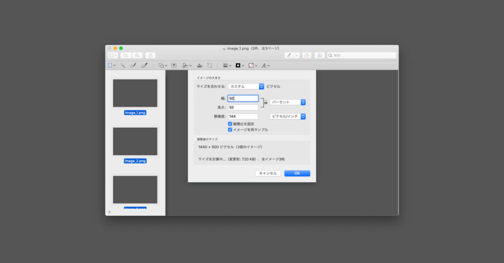Open the カスタム size preset dropdown
This screenshot has width=504, height=263.
pos(246,87)
